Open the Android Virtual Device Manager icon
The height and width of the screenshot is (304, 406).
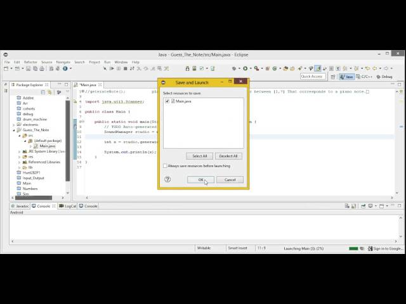pyautogui.click(x=194, y=68)
